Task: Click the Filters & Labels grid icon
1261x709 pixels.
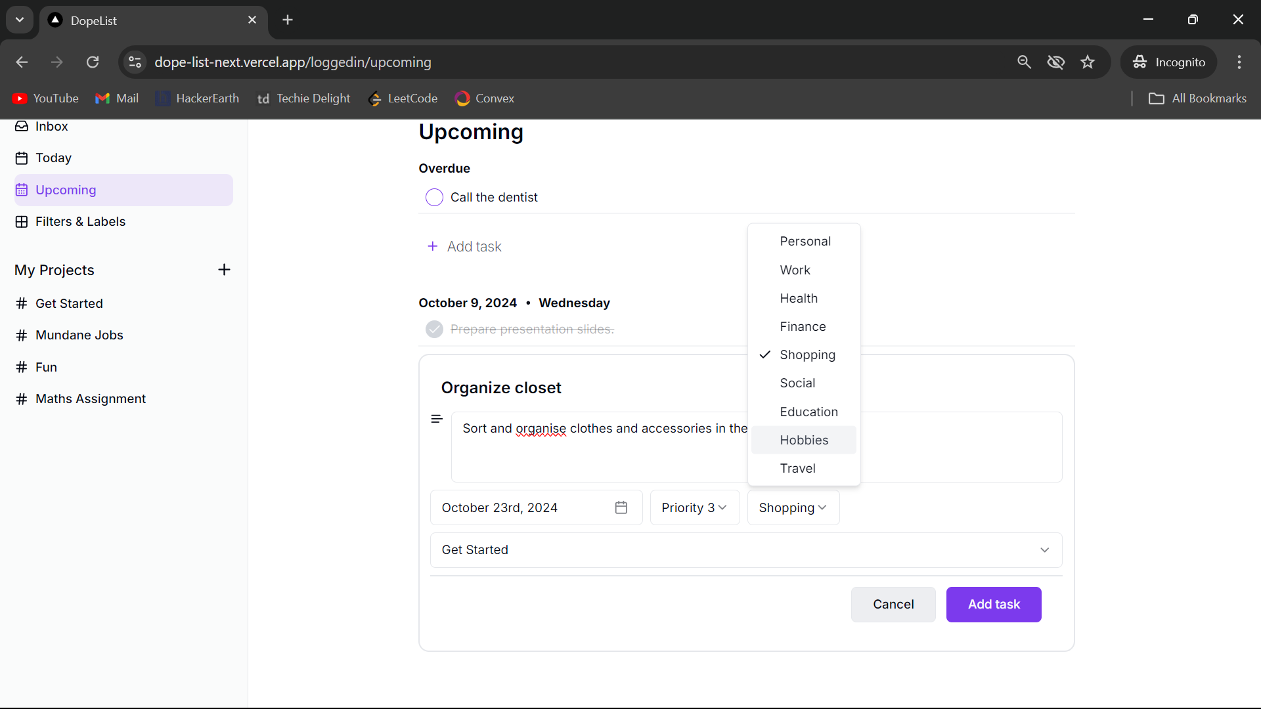Action: (x=22, y=222)
